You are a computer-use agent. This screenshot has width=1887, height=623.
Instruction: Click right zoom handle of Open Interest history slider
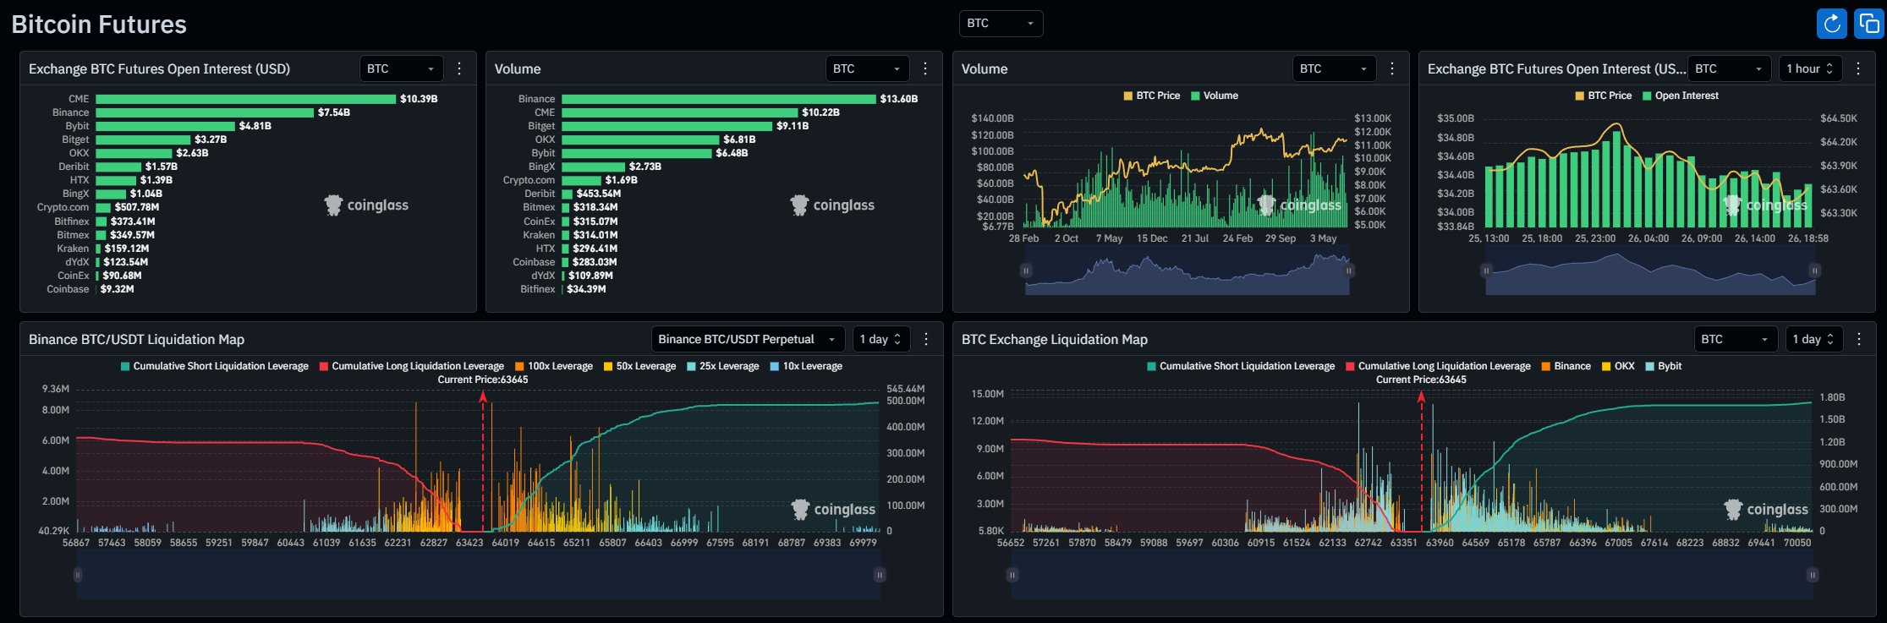tap(1814, 271)
